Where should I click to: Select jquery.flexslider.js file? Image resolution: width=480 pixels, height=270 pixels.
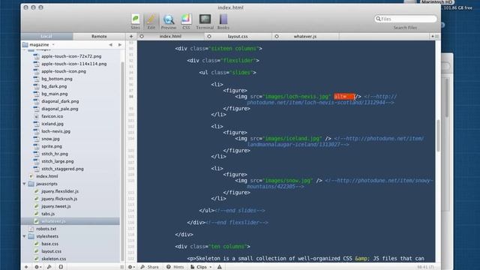60,191
